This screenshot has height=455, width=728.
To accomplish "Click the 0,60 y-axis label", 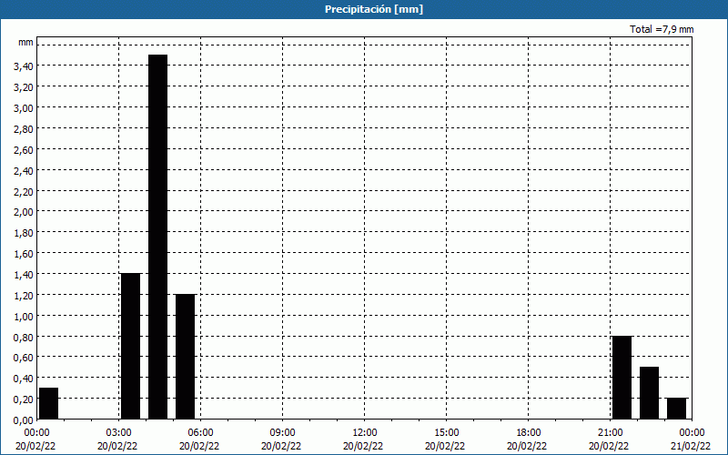I will (24, 358).
